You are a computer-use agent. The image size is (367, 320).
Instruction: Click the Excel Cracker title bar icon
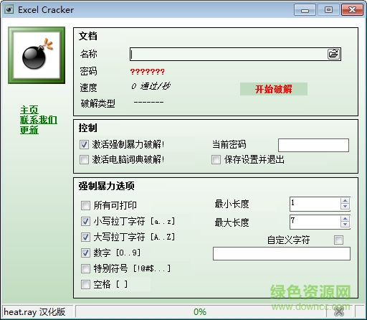(x=9, y=10)
